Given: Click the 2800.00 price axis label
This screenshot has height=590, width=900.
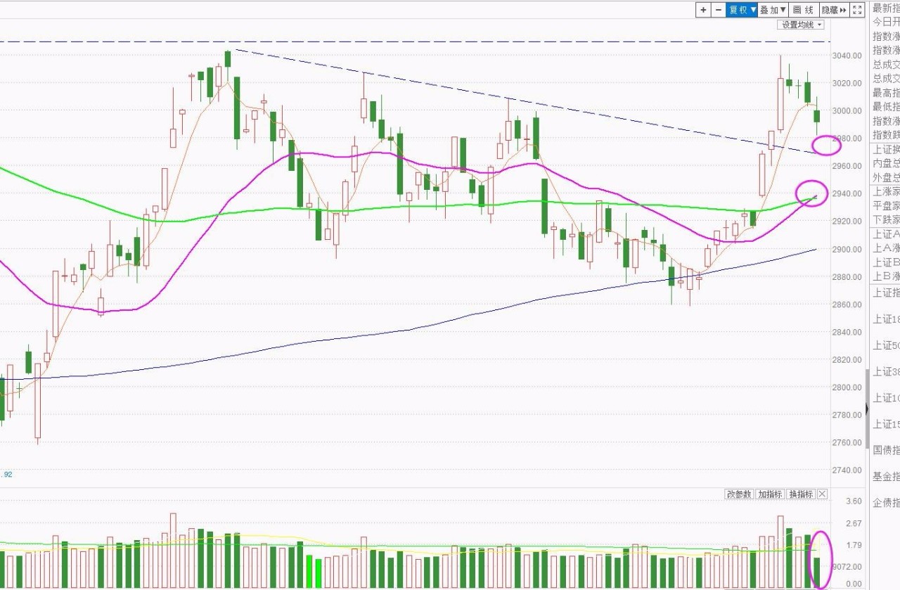Looking at the screenshot, I should pos(847,387).
